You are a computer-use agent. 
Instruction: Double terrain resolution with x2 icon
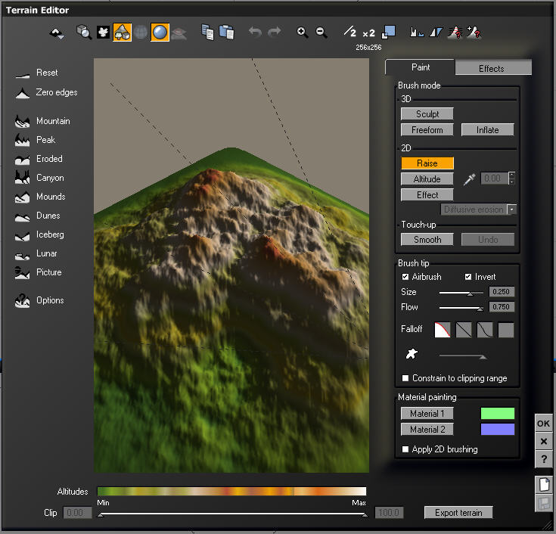click(368, 33)
